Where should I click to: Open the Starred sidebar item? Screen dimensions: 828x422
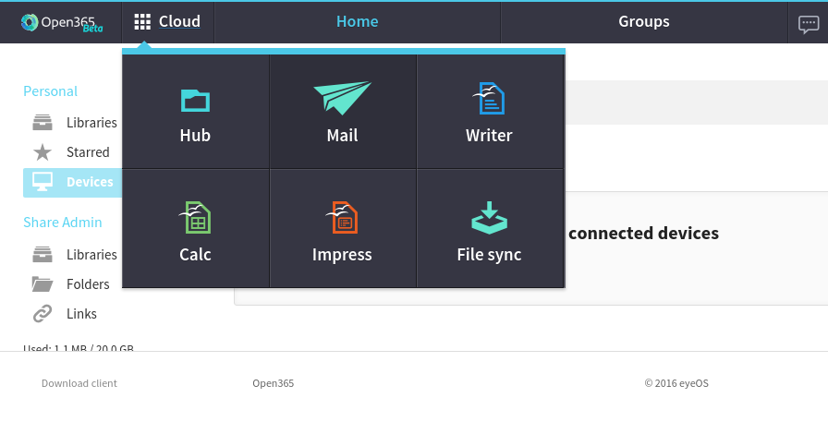tap(88, 152)
